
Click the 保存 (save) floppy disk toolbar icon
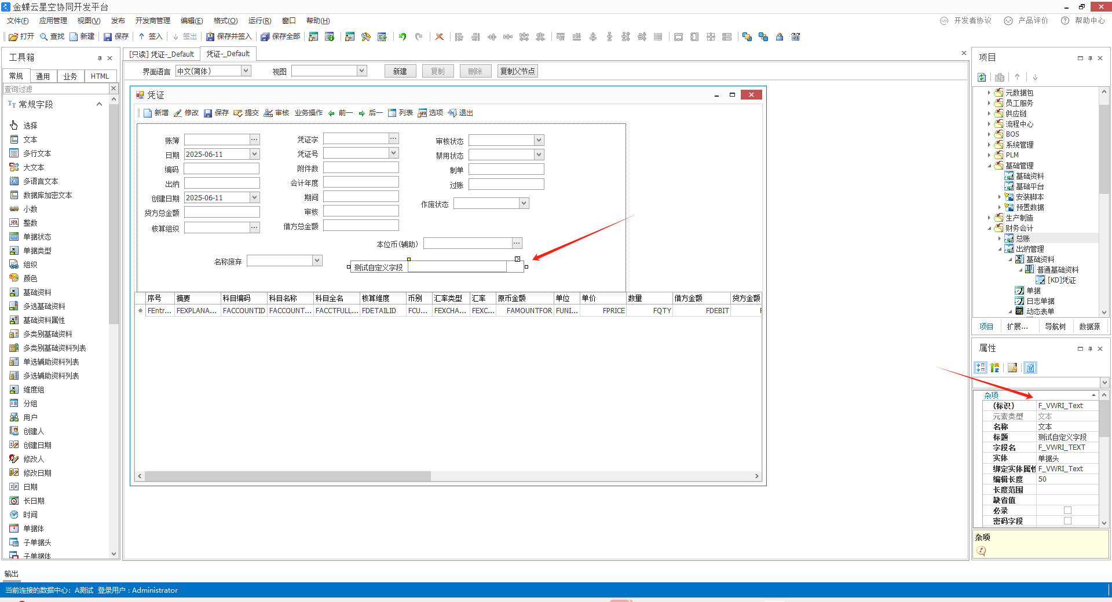(108, 36)
